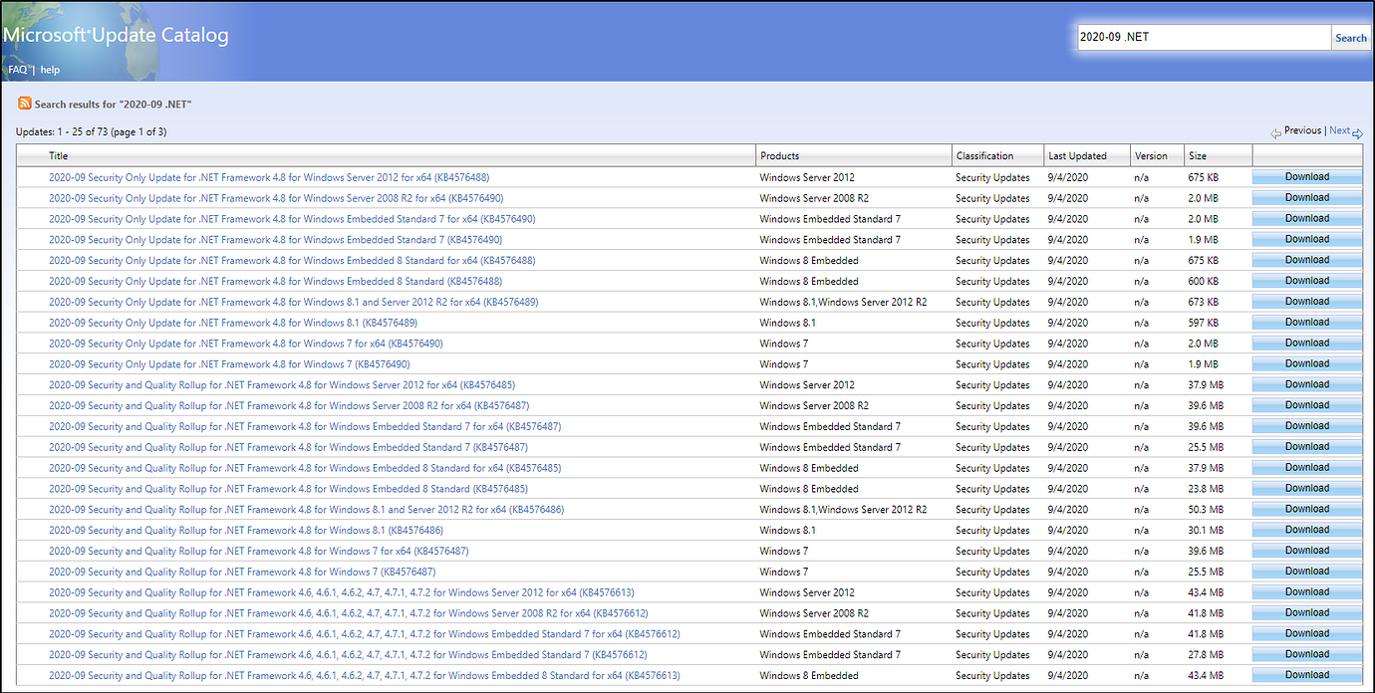Open the FAQ link
Viewport: 1375px width, 693px height.
(x=17, y=70)
